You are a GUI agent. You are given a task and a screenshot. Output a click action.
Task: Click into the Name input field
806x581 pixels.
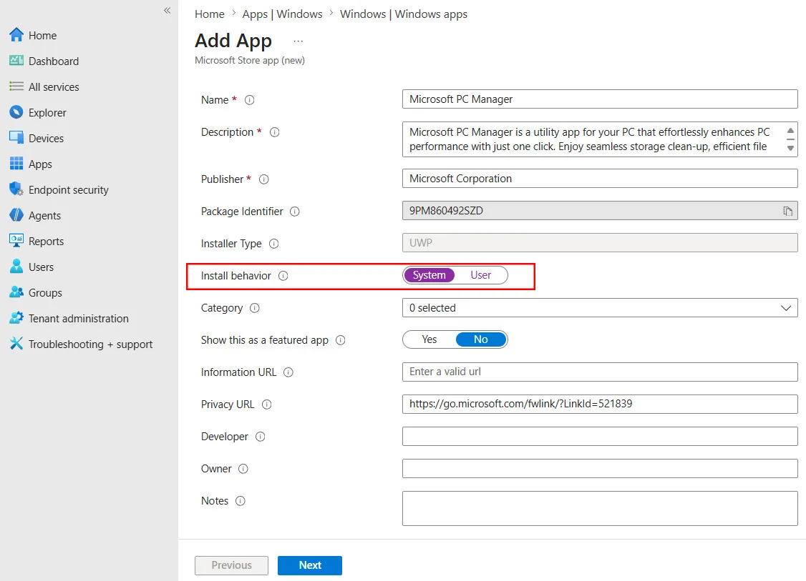pos(600,99)
